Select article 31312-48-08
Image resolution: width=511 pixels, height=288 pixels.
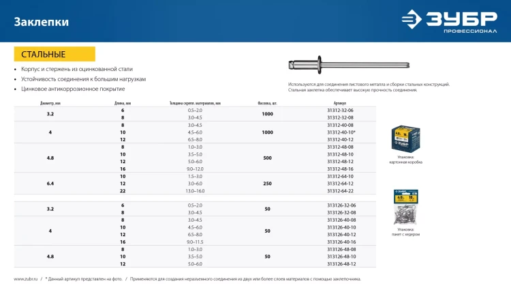tap(340, 147)
